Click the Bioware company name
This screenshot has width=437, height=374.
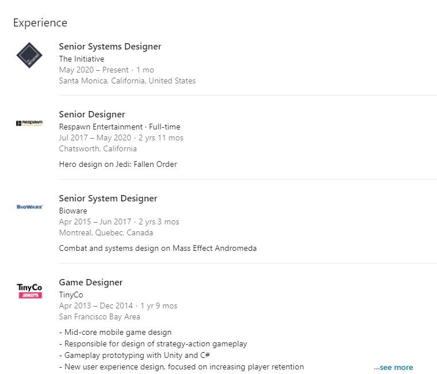point(73,211)
